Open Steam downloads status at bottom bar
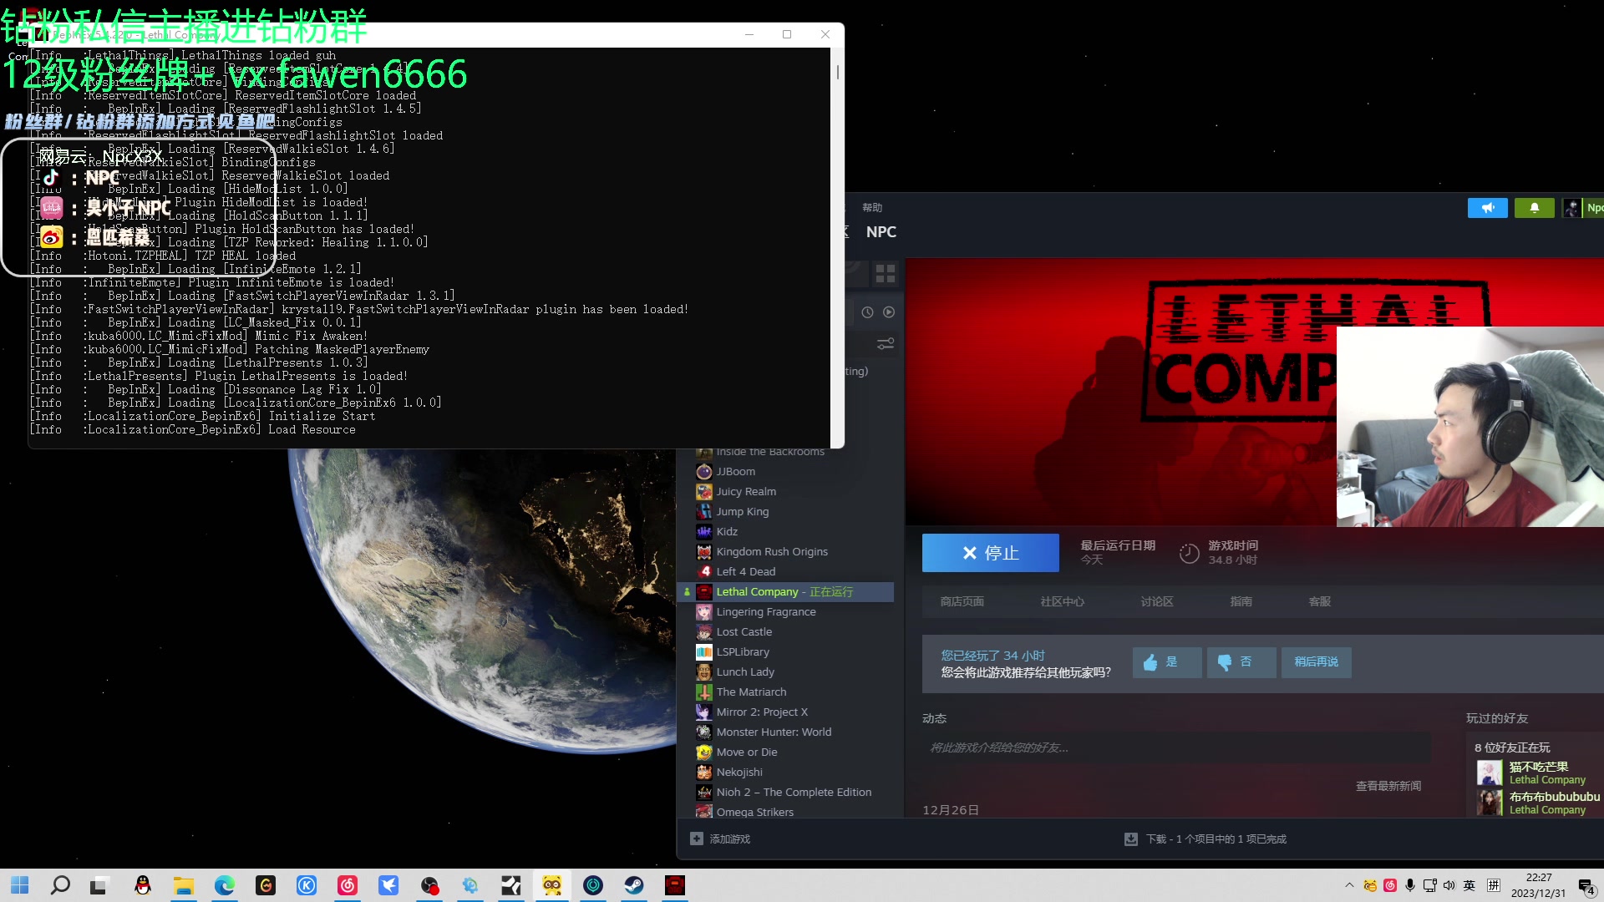 click(1206, 839)
